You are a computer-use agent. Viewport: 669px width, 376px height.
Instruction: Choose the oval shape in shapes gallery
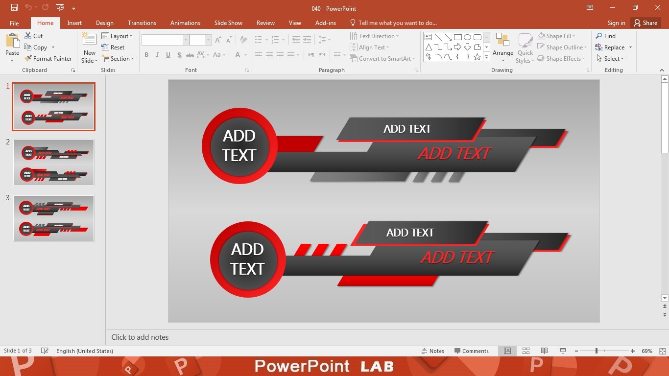tap(468, 37)
